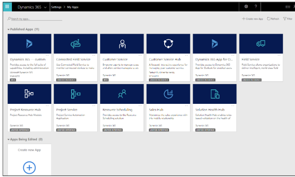Click the Customer Service Hub title

(165, 59)
